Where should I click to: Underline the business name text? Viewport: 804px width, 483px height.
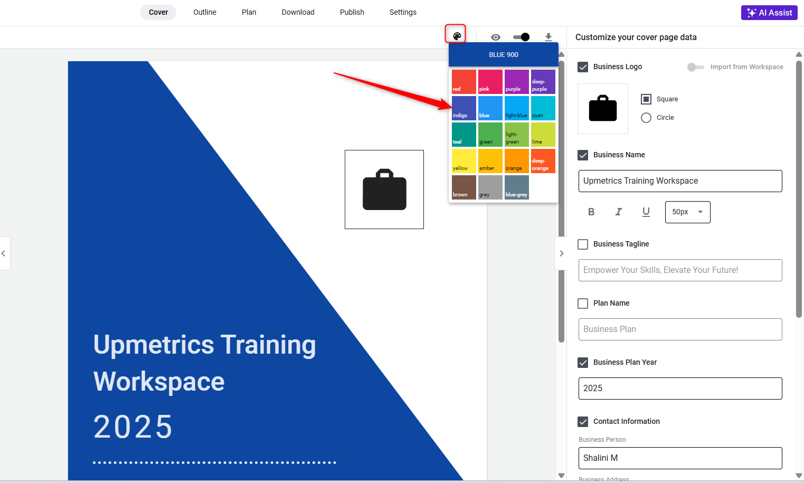coord(646,212)
